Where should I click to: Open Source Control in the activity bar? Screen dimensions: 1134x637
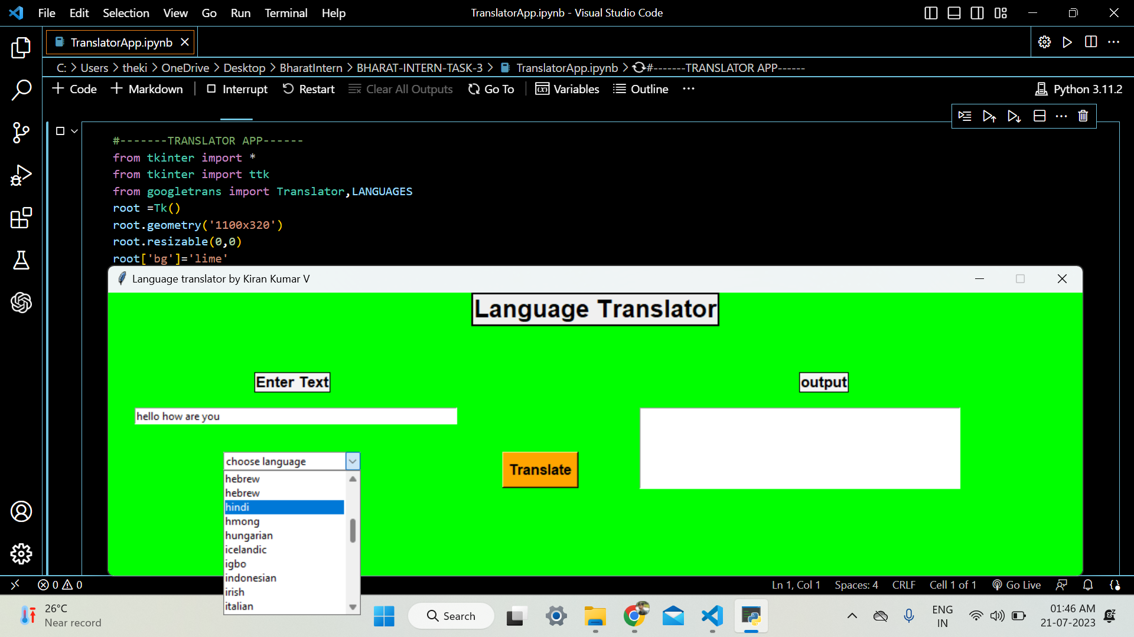(x=21, y=133)
